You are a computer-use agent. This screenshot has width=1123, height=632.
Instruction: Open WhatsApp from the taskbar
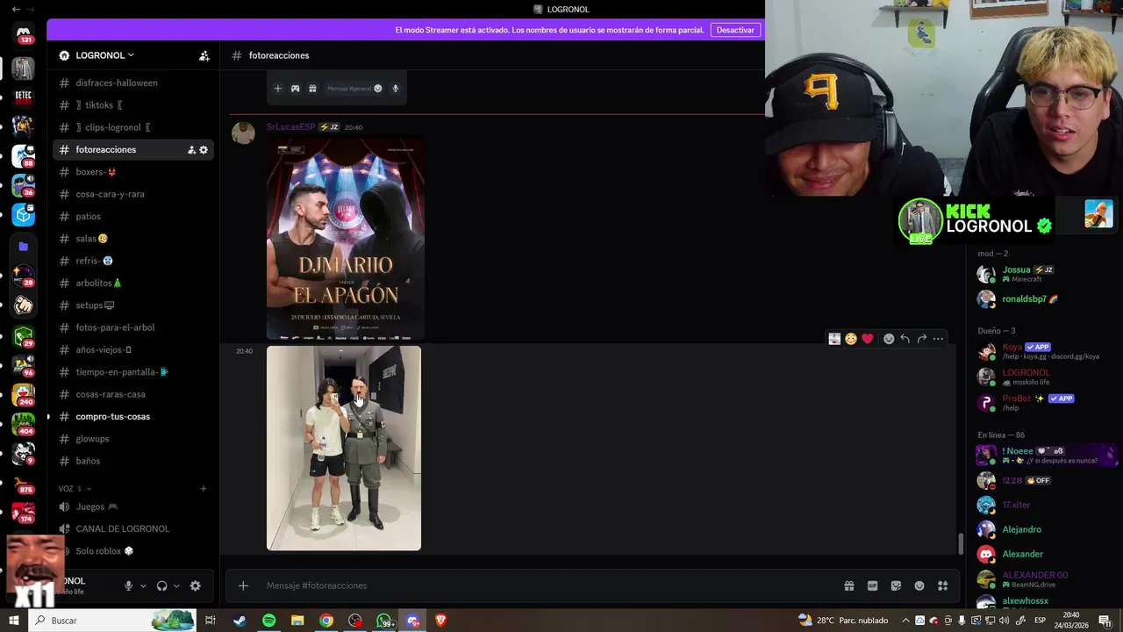(x=384, y=621)
